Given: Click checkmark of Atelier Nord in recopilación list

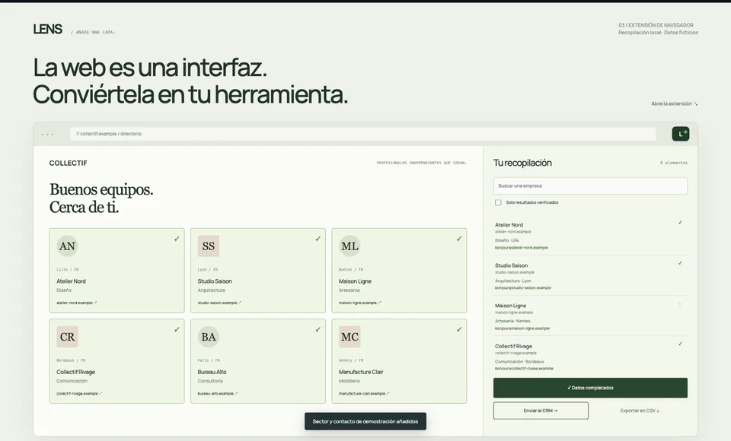Looking at the screenshot, I should pos(680,223).
